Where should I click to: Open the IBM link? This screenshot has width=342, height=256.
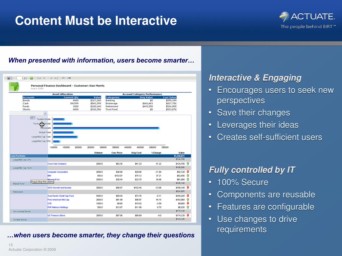pyautogui.click(x=49, y=176)
